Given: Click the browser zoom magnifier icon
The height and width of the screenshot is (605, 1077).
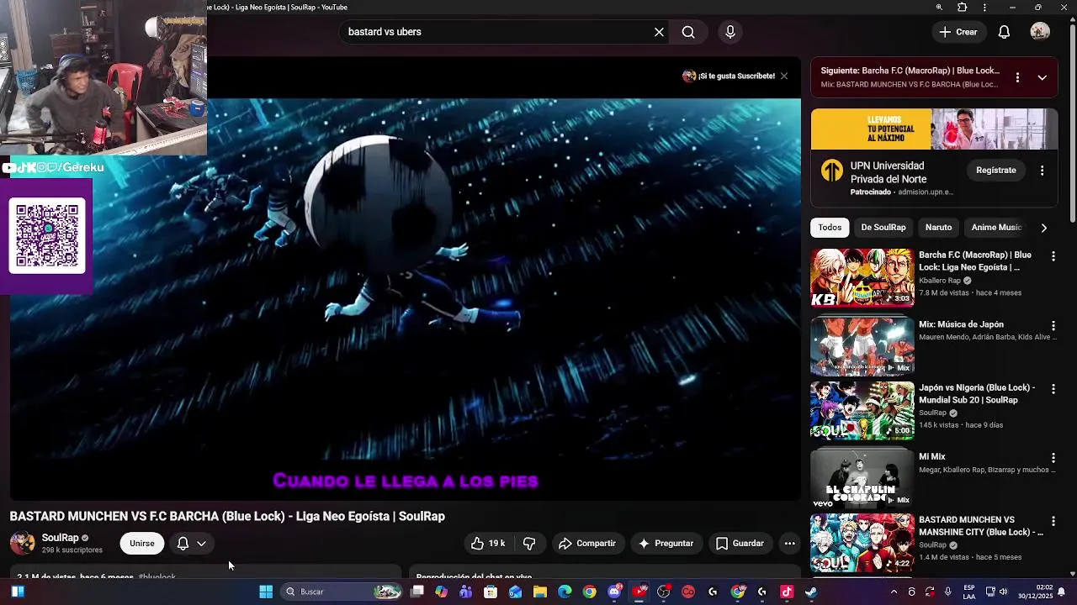Looking at the screenshot, I should 939,8.
